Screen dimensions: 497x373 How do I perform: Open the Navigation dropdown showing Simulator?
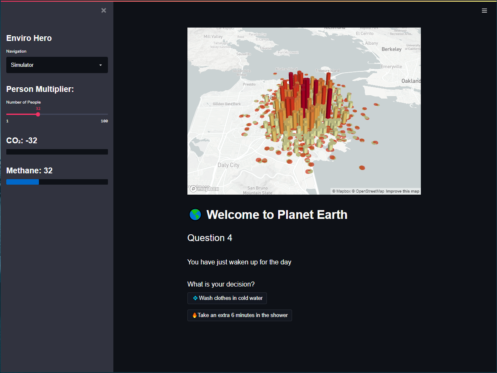pos(57,65)
